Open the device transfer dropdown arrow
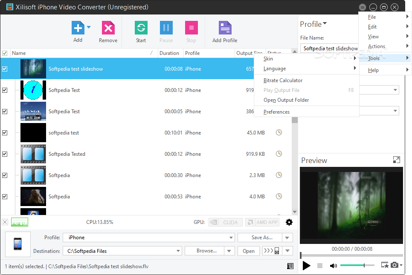The image size is (412, 275). tap(287, 251)
